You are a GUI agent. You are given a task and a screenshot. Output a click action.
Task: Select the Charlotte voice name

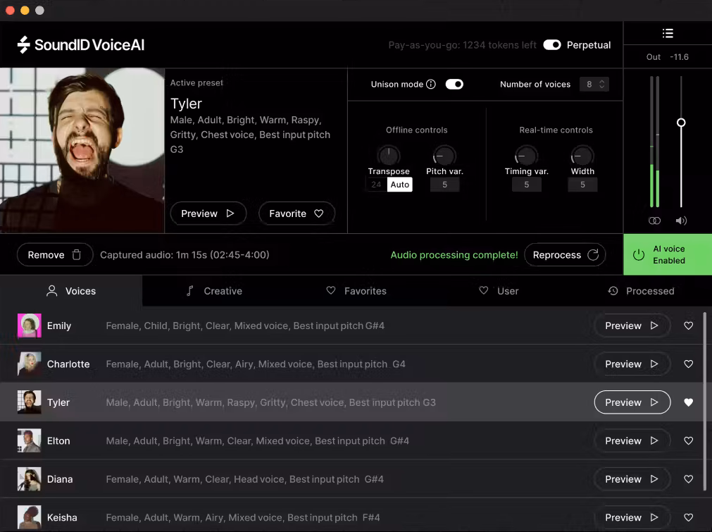pos(68,364)
